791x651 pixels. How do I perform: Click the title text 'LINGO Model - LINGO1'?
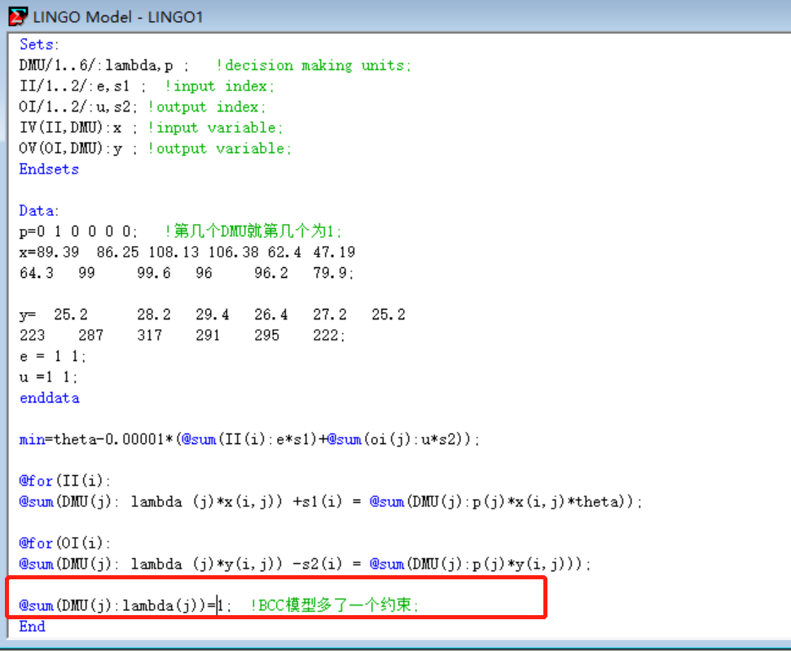[x=117, y=17]
